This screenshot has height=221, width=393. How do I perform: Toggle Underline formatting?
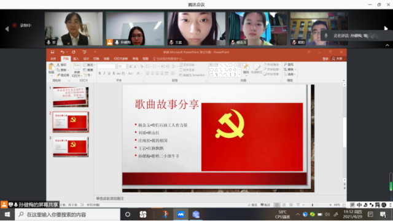coord(109,74)
